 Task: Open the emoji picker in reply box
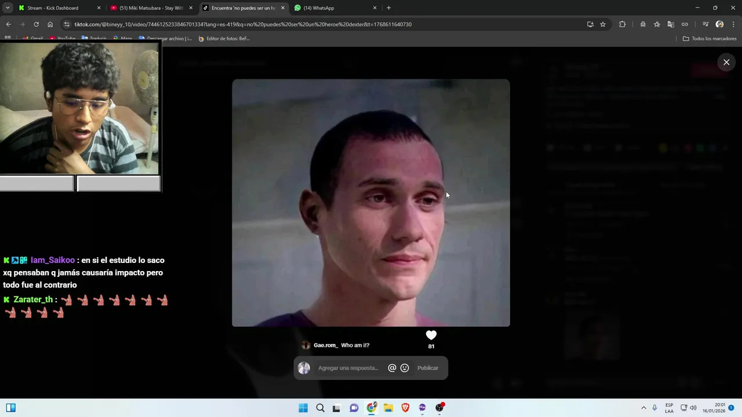click(405, 368)
